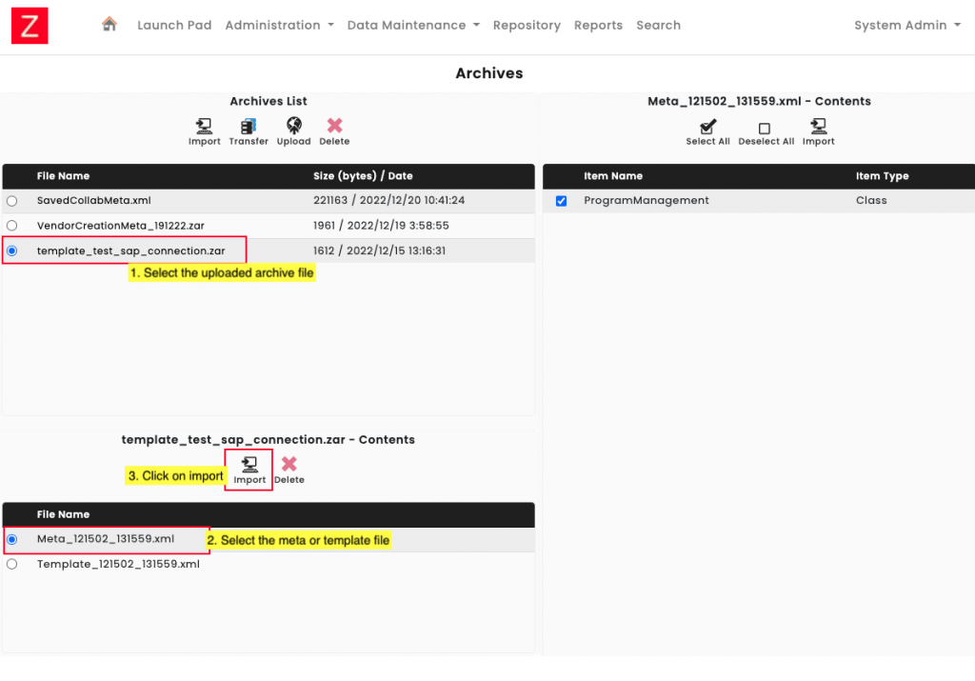
Task: Uncheck the ProgramManagement item checkbox
Action: click(x=561, y=201)
